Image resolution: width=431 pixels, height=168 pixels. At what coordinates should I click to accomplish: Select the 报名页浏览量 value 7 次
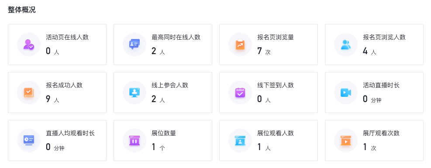(x=264, y=51)
